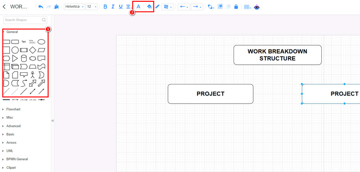The image size is (360, 172).
Task: Open the table insert dropdown
Action: 247,7
